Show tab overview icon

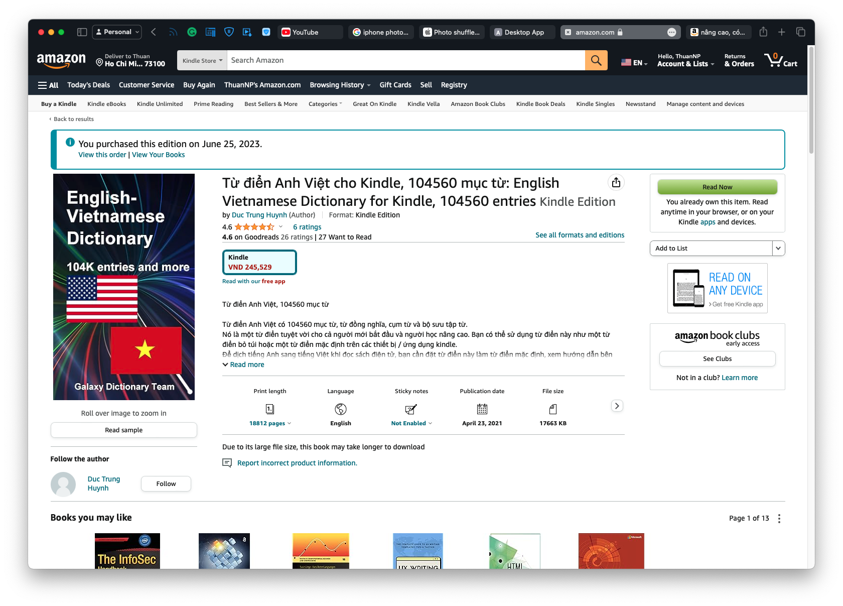pyautogui.click(x=801, y=32)
